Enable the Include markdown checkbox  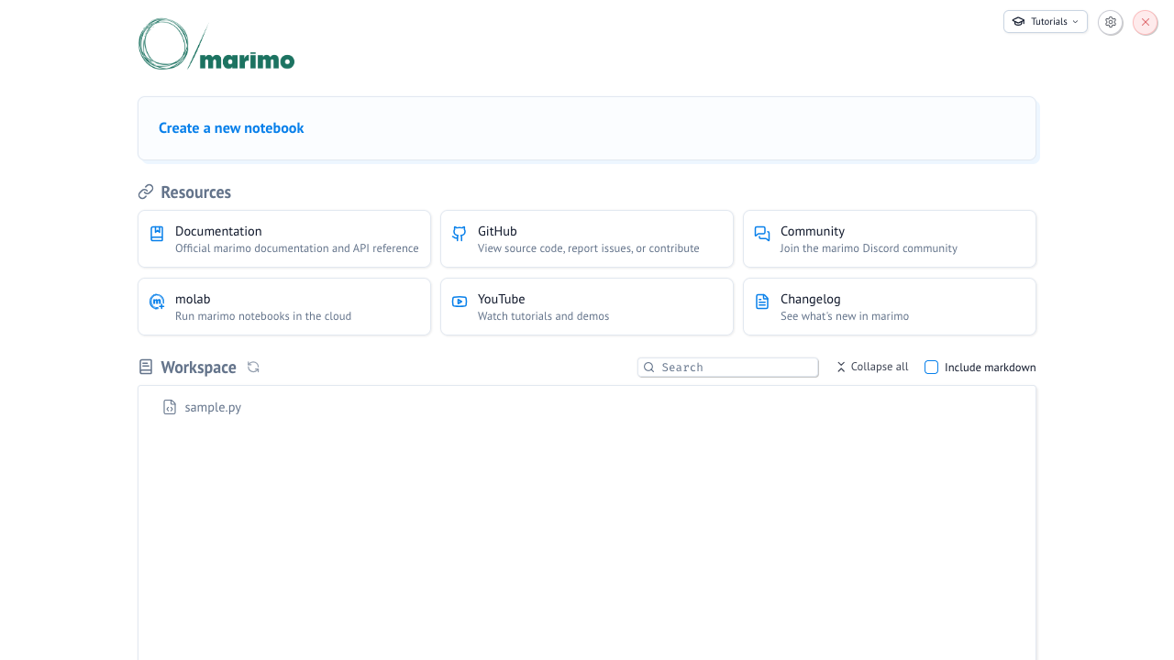pyautogui.click(x=931, y=368)
